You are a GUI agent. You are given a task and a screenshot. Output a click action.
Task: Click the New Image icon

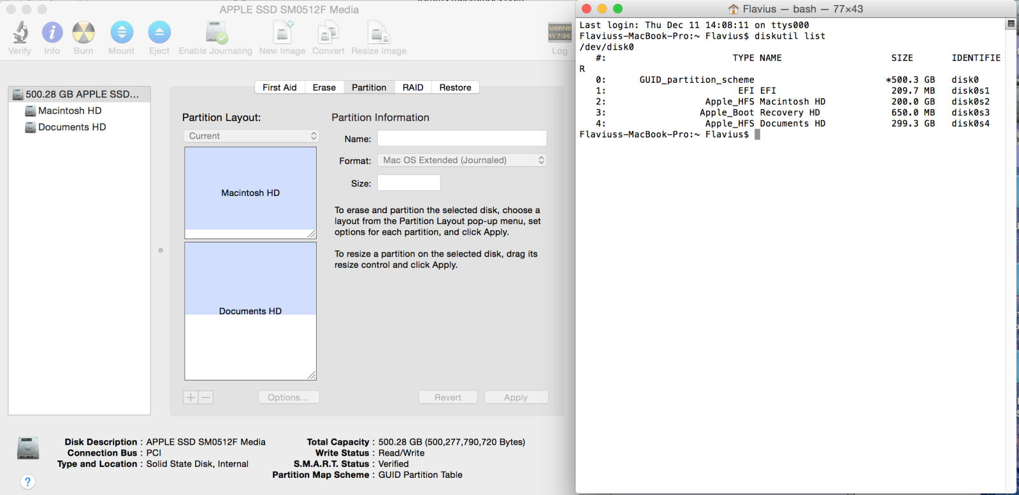(x=283, y=32)
